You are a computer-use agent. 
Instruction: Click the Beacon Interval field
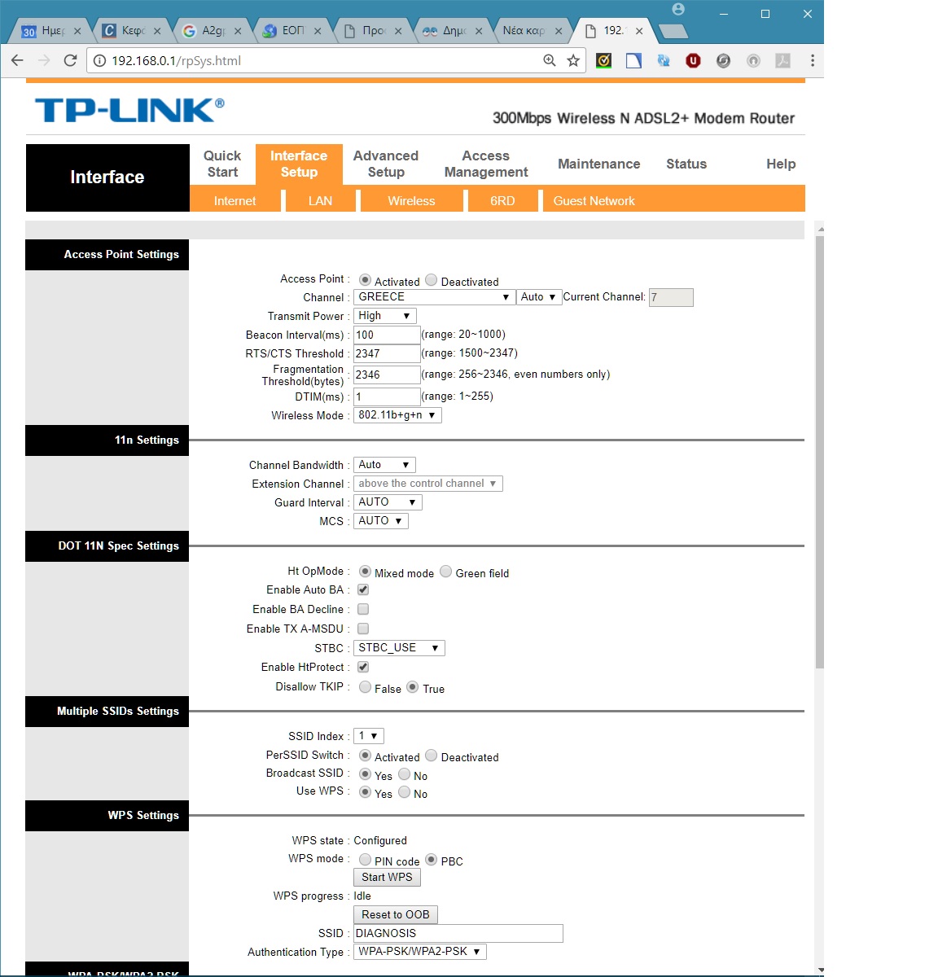pos(387,335)
